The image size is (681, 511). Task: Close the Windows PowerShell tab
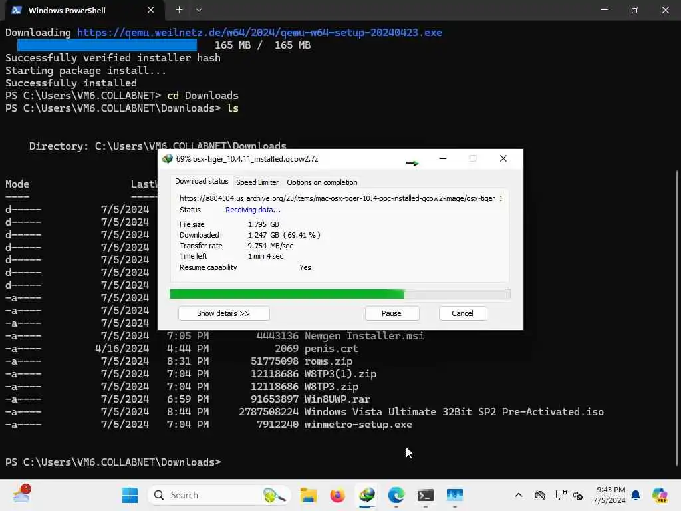pyautogui.click(x=151, y=10)
